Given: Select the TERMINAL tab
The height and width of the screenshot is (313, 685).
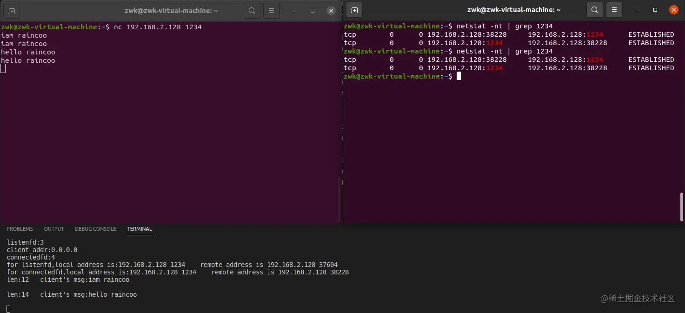Looking at the screenshot, I should pos(140,229).
